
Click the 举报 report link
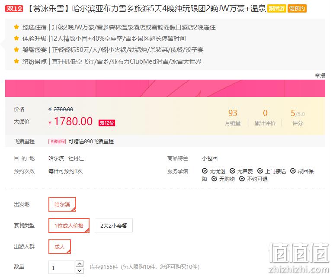coord(320,75)
